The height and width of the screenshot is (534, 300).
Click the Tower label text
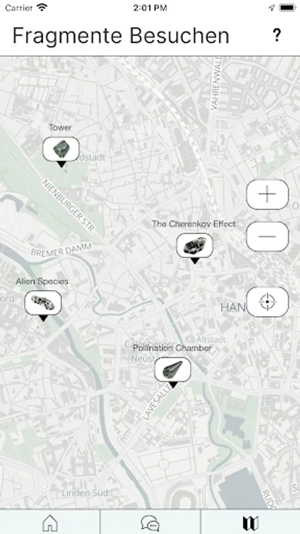click(60, 128)
